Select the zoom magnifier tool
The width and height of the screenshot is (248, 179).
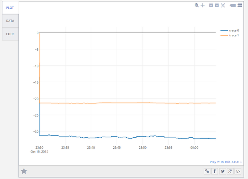[x=197, y=5]
